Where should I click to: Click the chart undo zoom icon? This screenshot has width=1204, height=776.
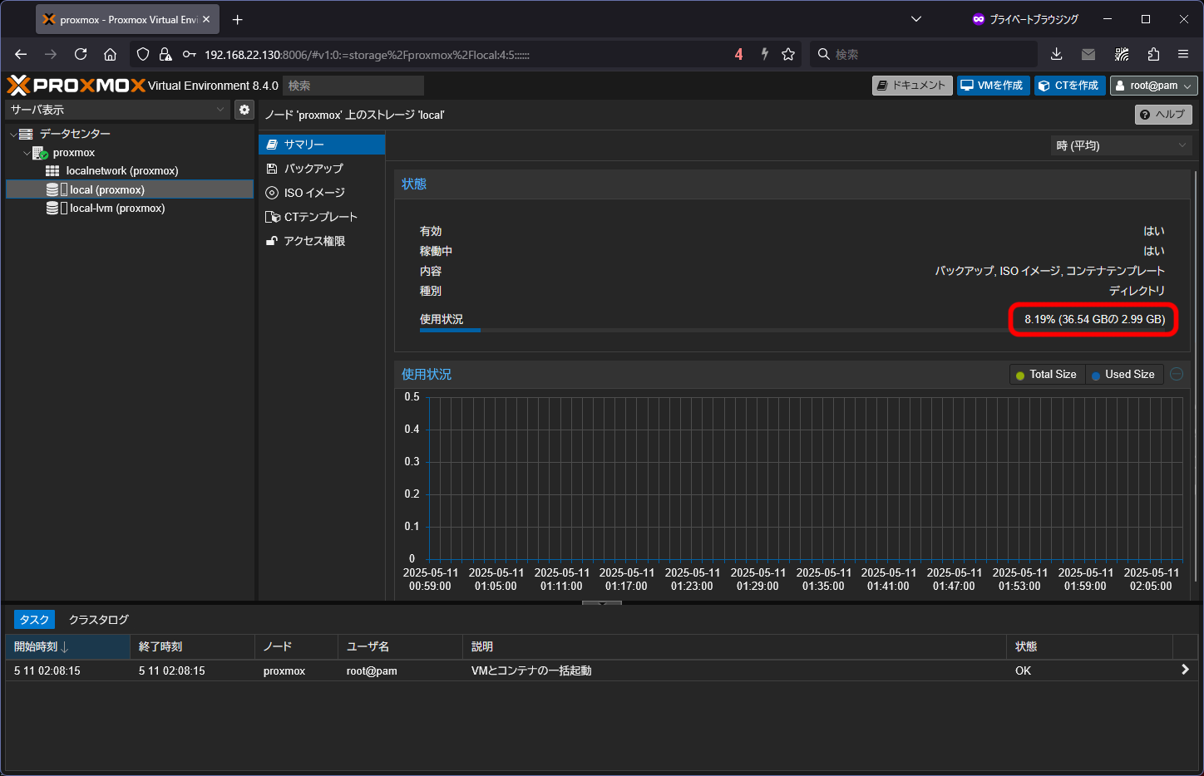point(1177,375)
